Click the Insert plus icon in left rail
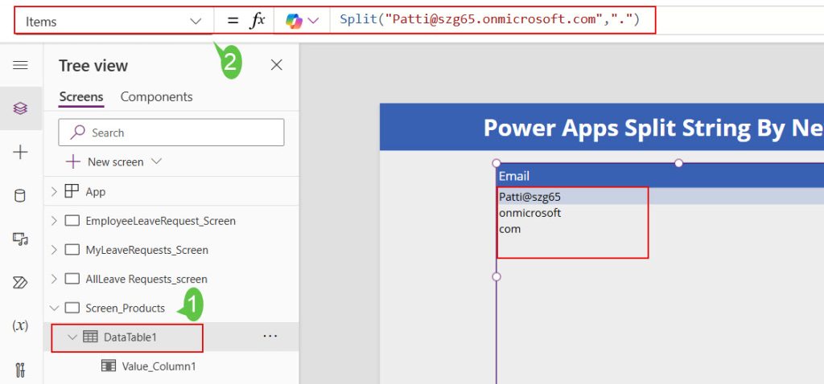 [20, 153]
